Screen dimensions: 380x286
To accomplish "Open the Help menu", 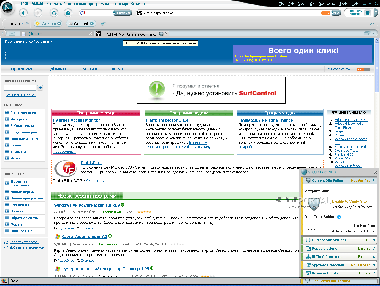I will 355,4.
